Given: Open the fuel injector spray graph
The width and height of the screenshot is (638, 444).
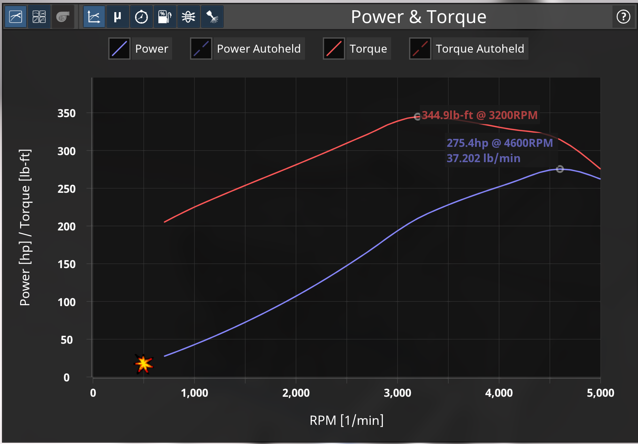Looking at the screenshot, I should (212, 17).
